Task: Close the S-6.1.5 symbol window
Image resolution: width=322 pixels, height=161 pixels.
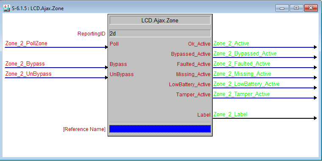Action: pos(311,8)
